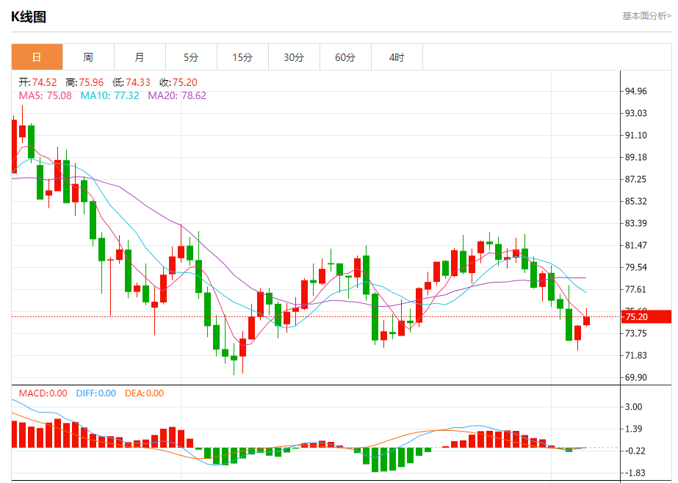Open the 4时 interval tab

(x=397, y=57)
